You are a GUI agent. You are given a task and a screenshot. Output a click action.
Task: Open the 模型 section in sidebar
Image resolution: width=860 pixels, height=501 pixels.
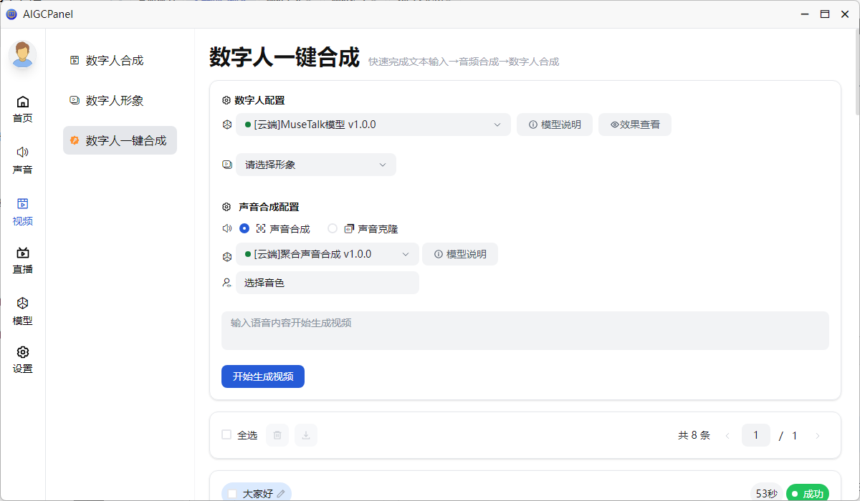point(22,311)
